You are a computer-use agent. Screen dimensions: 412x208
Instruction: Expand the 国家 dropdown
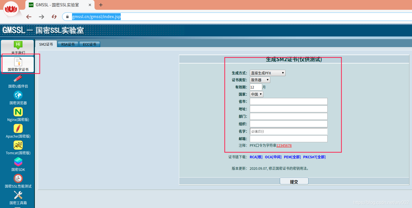pyautogui.click(x=256, y=94)
